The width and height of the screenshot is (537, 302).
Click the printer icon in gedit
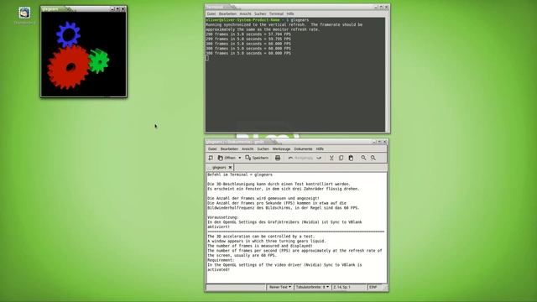point(278,158)
